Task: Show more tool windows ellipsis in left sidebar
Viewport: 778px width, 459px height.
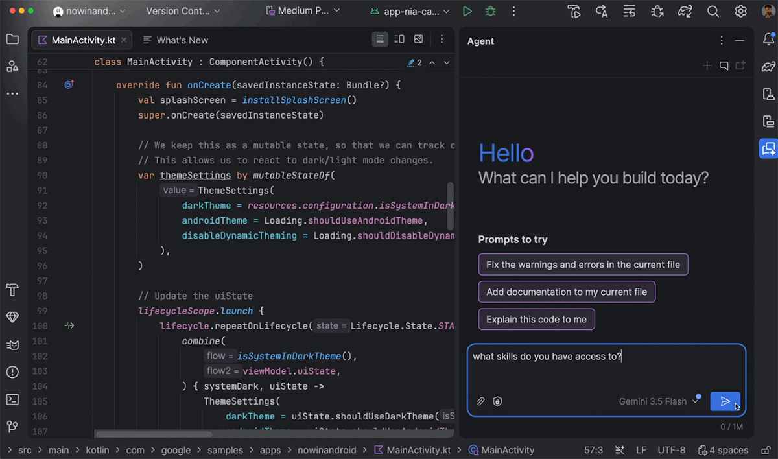Action: pos(12,93)
